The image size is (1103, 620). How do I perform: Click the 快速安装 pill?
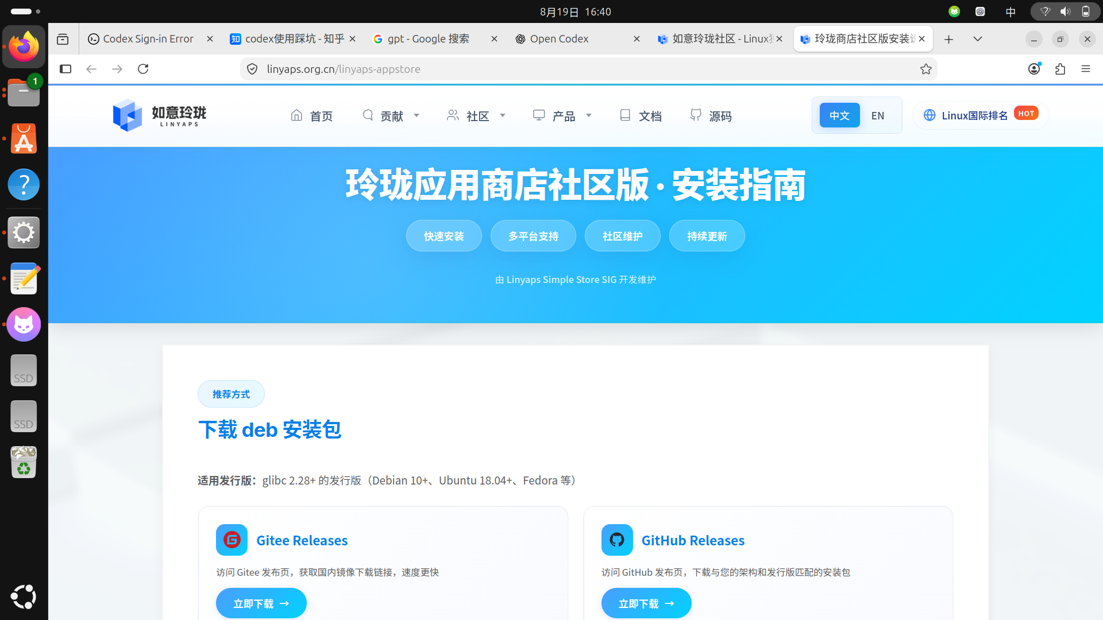click(x=443, y=236)
